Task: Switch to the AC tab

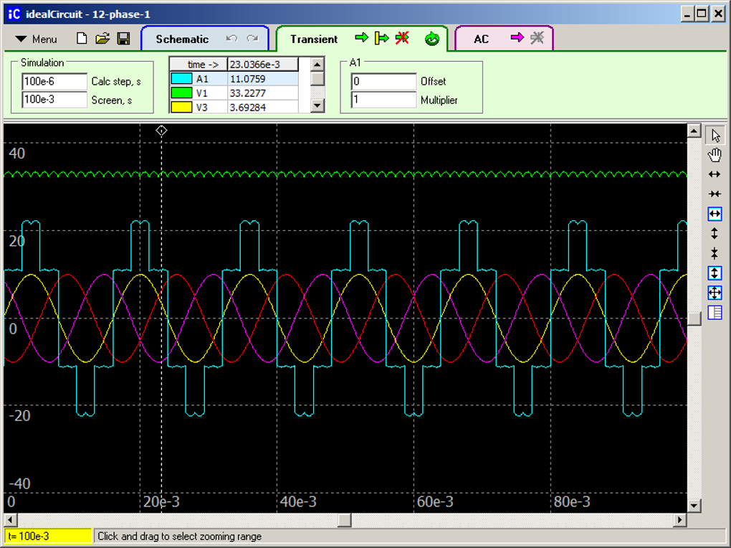Action: pos(480,39)
